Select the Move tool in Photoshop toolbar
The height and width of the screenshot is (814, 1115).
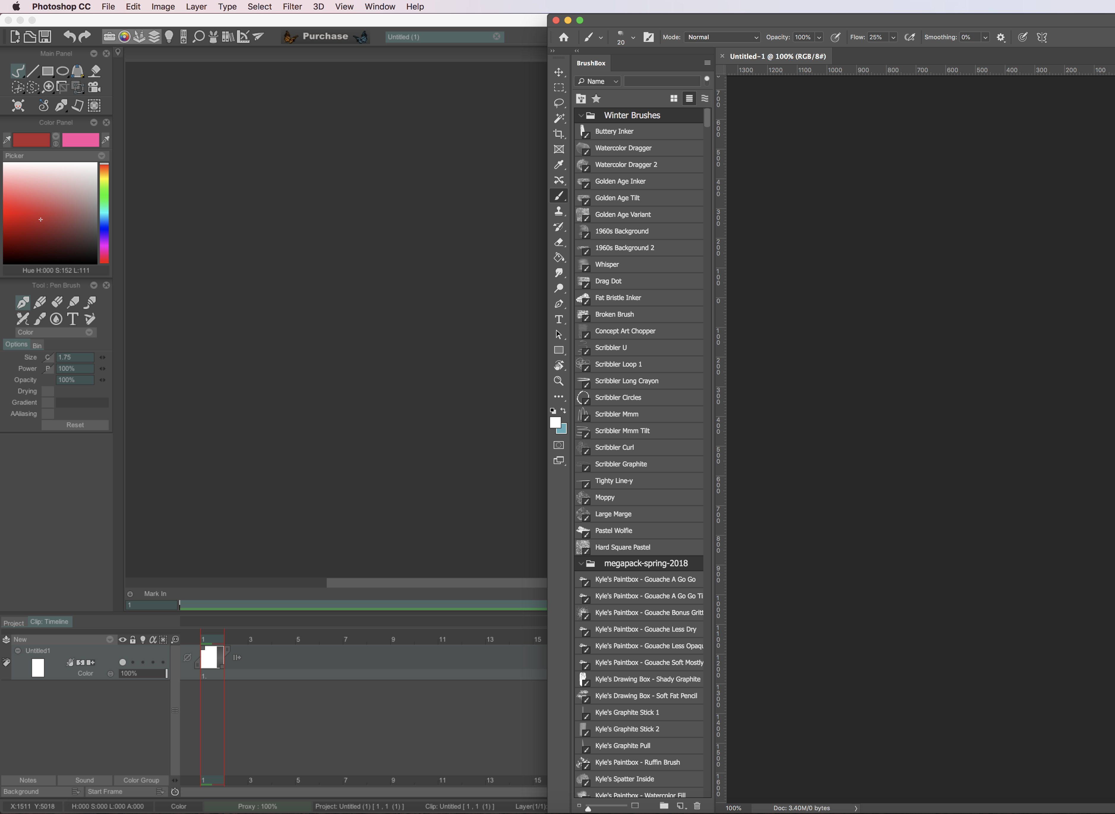click(x=558, y=72)
